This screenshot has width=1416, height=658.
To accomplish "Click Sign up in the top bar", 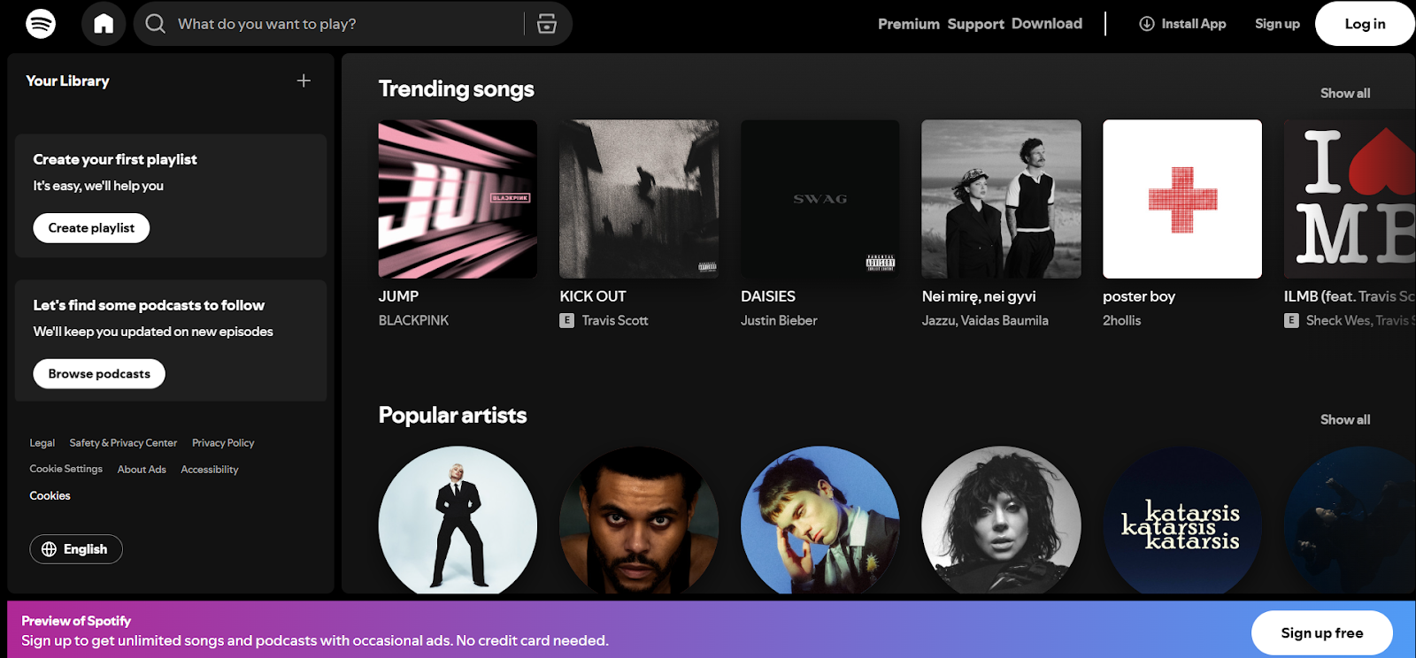I will 1277,24.
